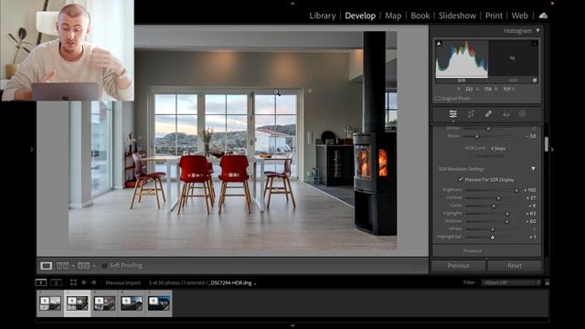This screenshot has width=585, height=329.
Task: Switch to Loupe view icon
Action: [x=47, y=266]
